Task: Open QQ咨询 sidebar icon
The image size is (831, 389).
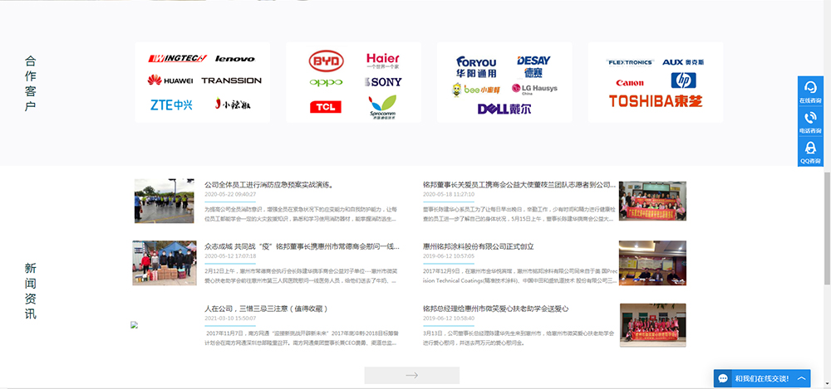Action: tap(810, 151)
